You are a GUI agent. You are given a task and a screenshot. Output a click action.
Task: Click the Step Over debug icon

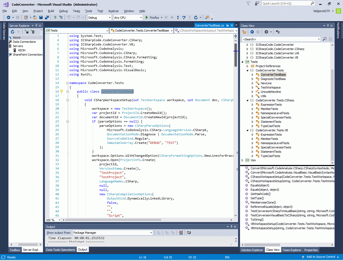pyautogui.click(x=184, y=17)
